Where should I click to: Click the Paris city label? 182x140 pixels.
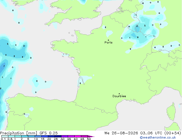coord(109,43)
